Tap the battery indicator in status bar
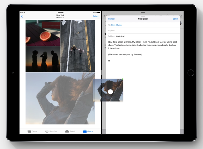The height and width of the screenshot is (149, 203). tap(99, 12)
